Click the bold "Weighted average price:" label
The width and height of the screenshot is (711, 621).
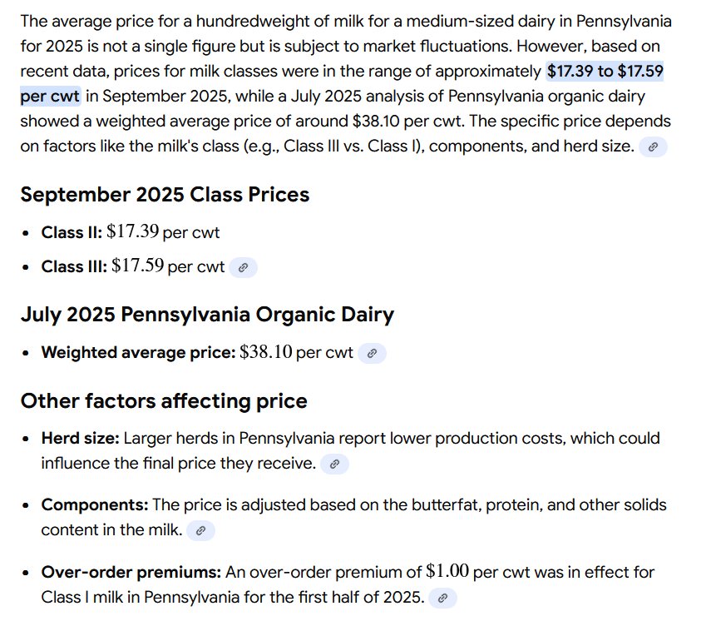[138, 353]
